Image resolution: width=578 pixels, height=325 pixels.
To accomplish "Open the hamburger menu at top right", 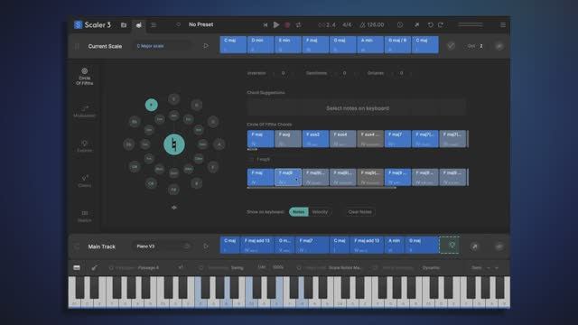I will pyautogui.click(x=503, y=25).
